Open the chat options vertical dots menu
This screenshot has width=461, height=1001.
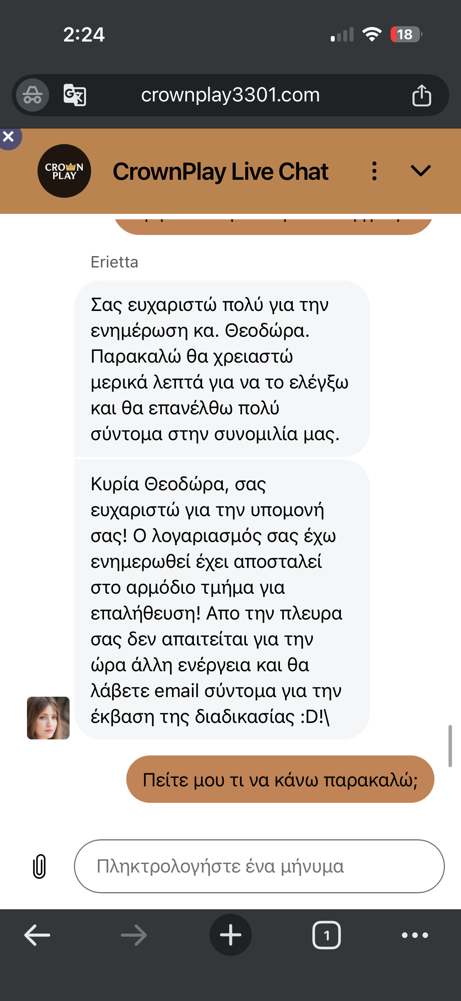click(375, 171)
